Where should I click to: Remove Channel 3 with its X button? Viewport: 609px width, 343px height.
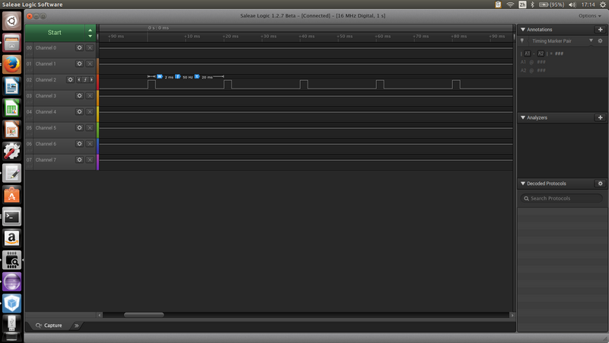pos(90,96)
